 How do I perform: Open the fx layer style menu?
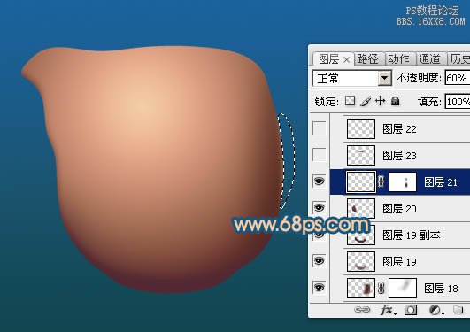click(x=388, y=310)
